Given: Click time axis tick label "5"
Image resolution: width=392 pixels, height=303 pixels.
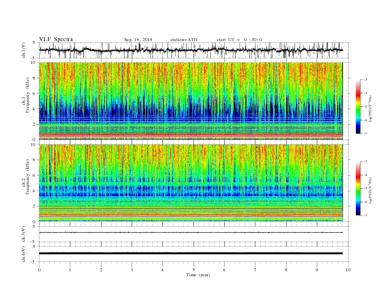Looking at the screenshot, I should pyautogui.click(x=194, y=270).
